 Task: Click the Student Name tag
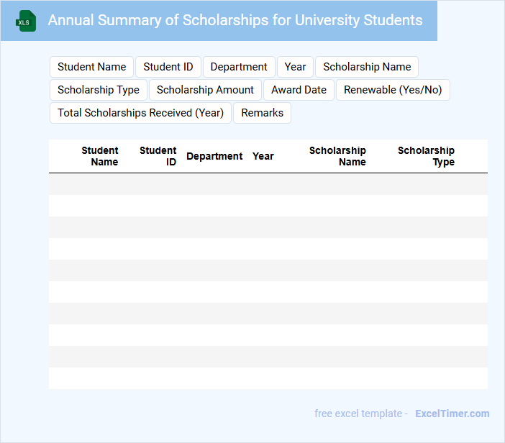coord(91,67)
